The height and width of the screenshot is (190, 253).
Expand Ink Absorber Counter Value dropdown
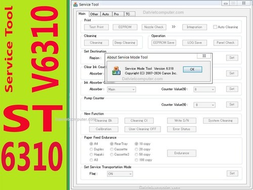204,89
